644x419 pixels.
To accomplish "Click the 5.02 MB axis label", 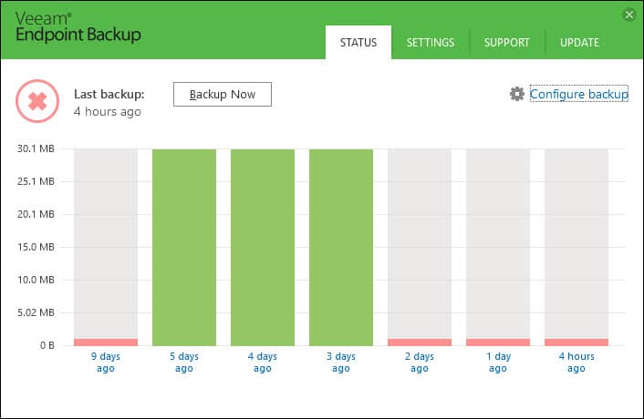I will [x=36, y=312].
